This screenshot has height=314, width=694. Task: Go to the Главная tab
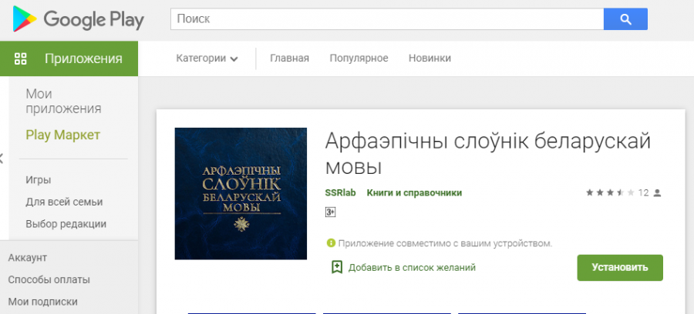click(x=289, y=58)
